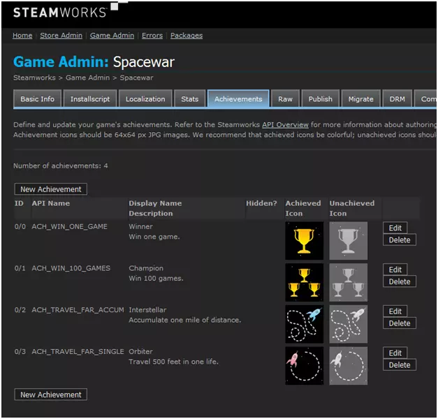Delete the ACH_WIN_ONE_GAME achievement
This screenshot has width=438, height=419.
[400, 240]
